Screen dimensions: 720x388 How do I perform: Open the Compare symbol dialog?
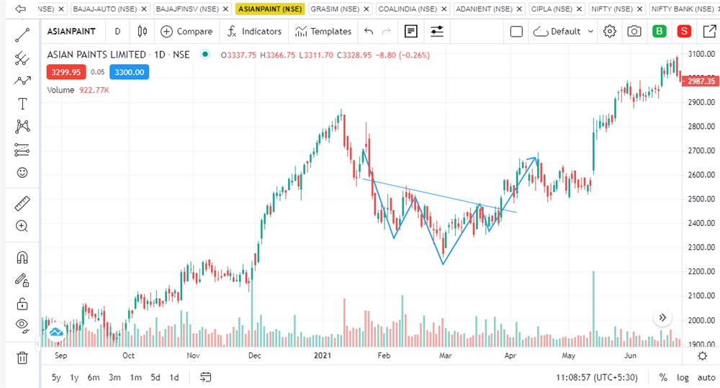coord(186,31)
